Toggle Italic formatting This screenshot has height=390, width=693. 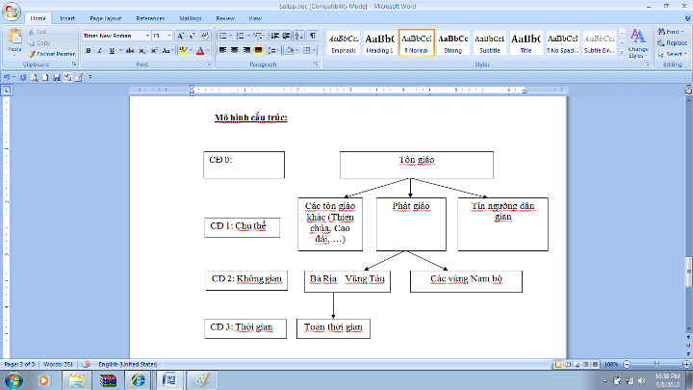(100, 50)
